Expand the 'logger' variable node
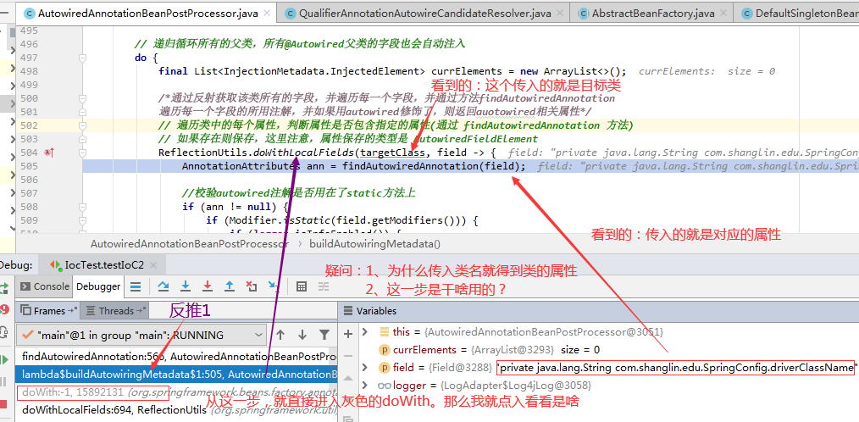The image size is (859, 422). [x=365, y=386]
